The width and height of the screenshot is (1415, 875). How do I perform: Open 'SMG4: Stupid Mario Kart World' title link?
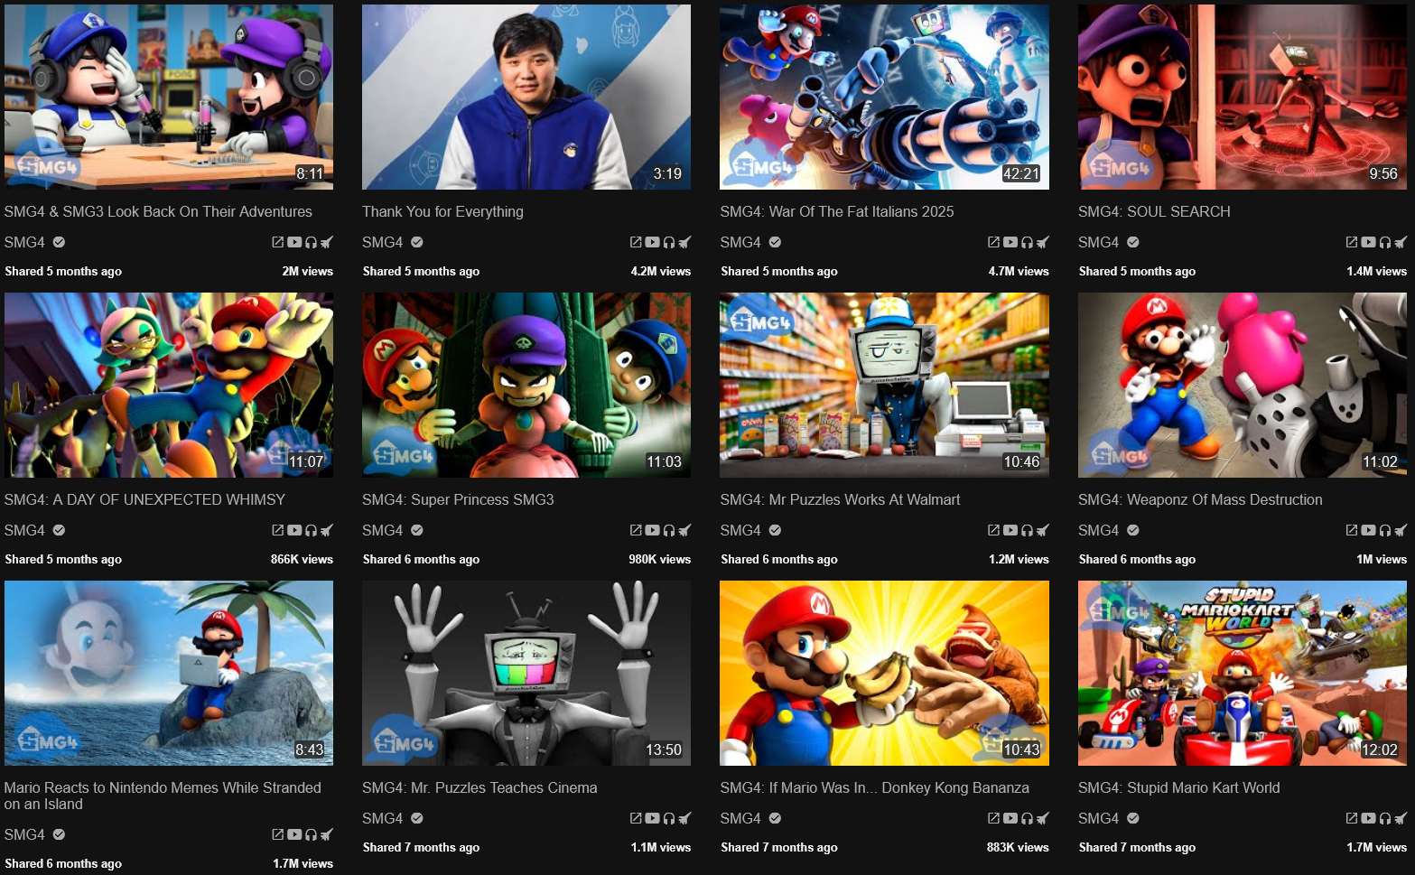tap(1178, 787)
